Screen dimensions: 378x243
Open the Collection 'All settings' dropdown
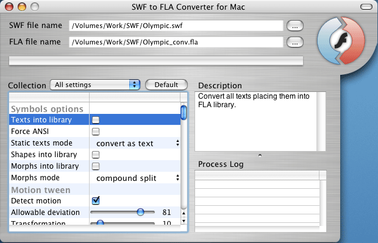[x=95, y=85]
